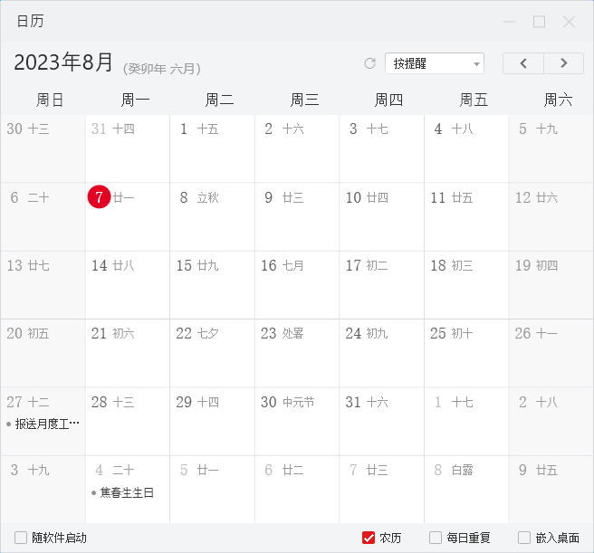Click the refresh icon next to dropdown
The height and width of the screenshot is (553, 594).
[x=369, y=63]
